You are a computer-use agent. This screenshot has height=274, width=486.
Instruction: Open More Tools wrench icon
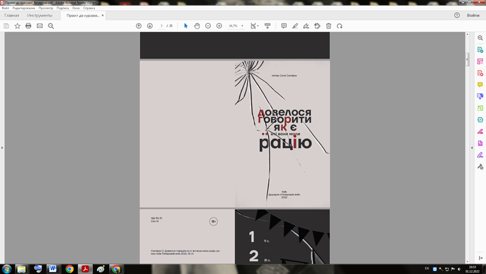(480, 166)
